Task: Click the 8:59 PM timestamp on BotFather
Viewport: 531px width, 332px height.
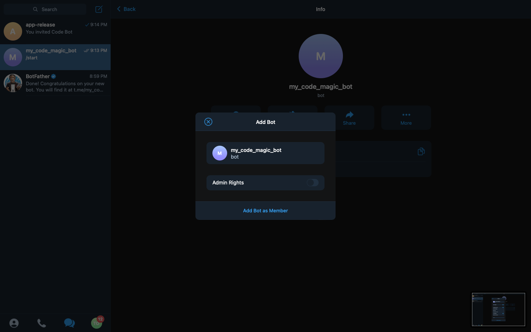Action: point(98,76)
